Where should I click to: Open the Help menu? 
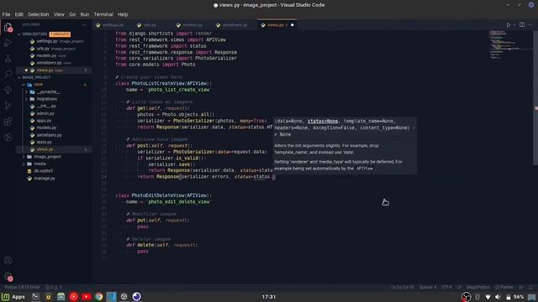[x=123, y=14]
